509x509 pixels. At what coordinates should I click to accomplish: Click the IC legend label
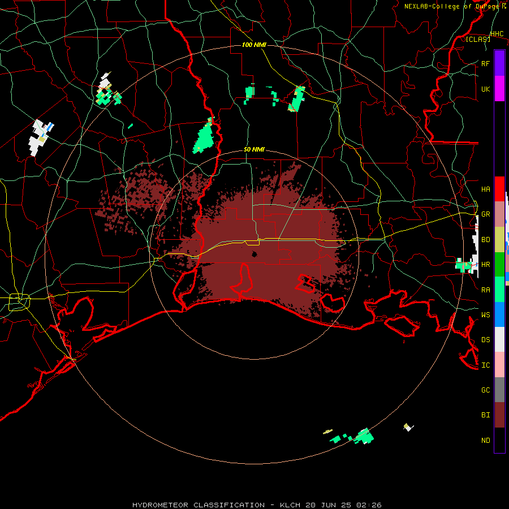point(485,365)
